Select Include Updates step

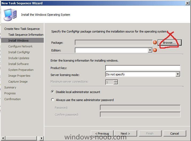pos(19,58)
